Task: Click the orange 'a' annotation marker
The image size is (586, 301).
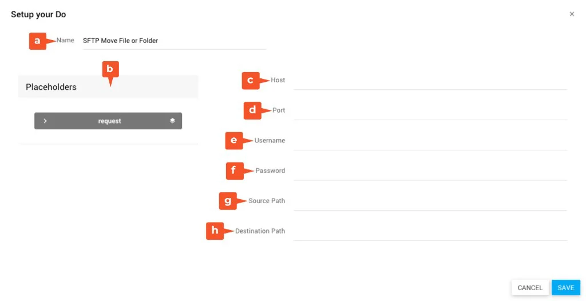Action: pyautogui.click(x=38, y=41)
